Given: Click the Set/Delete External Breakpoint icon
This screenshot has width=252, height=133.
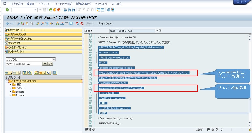Looking at the screenshot, I should (x=82, y=24).
